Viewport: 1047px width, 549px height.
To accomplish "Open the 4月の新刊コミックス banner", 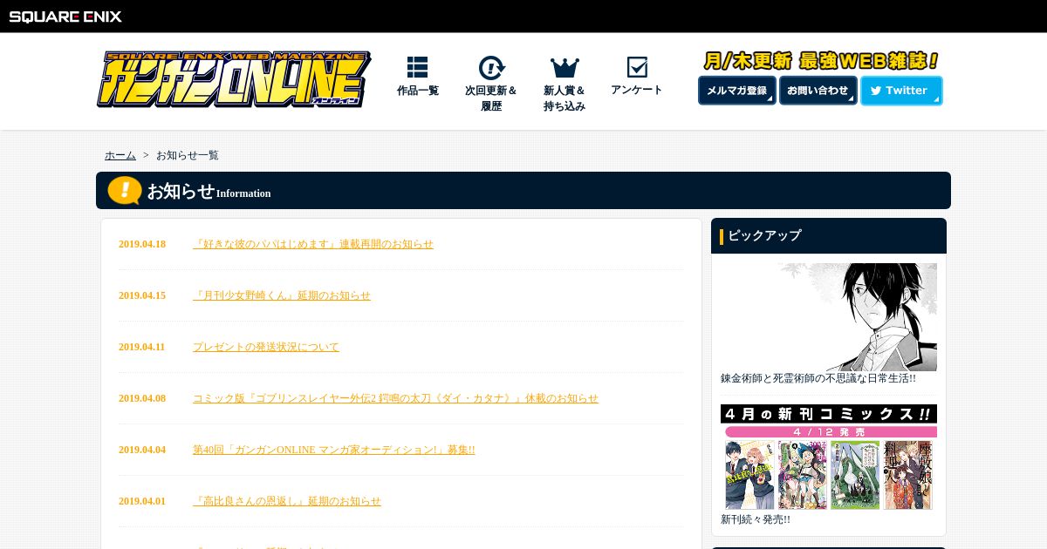I will [829, 457].
